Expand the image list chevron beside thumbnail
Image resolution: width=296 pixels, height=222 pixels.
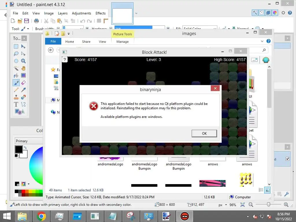click(136, 13)
